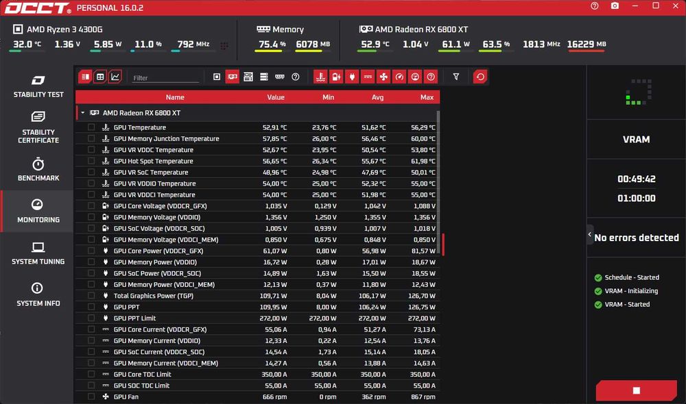Viewport: 686px width, 404px height.
Task: Check GPU Core TDC Limit checkbox
Action: click(91, 375)
